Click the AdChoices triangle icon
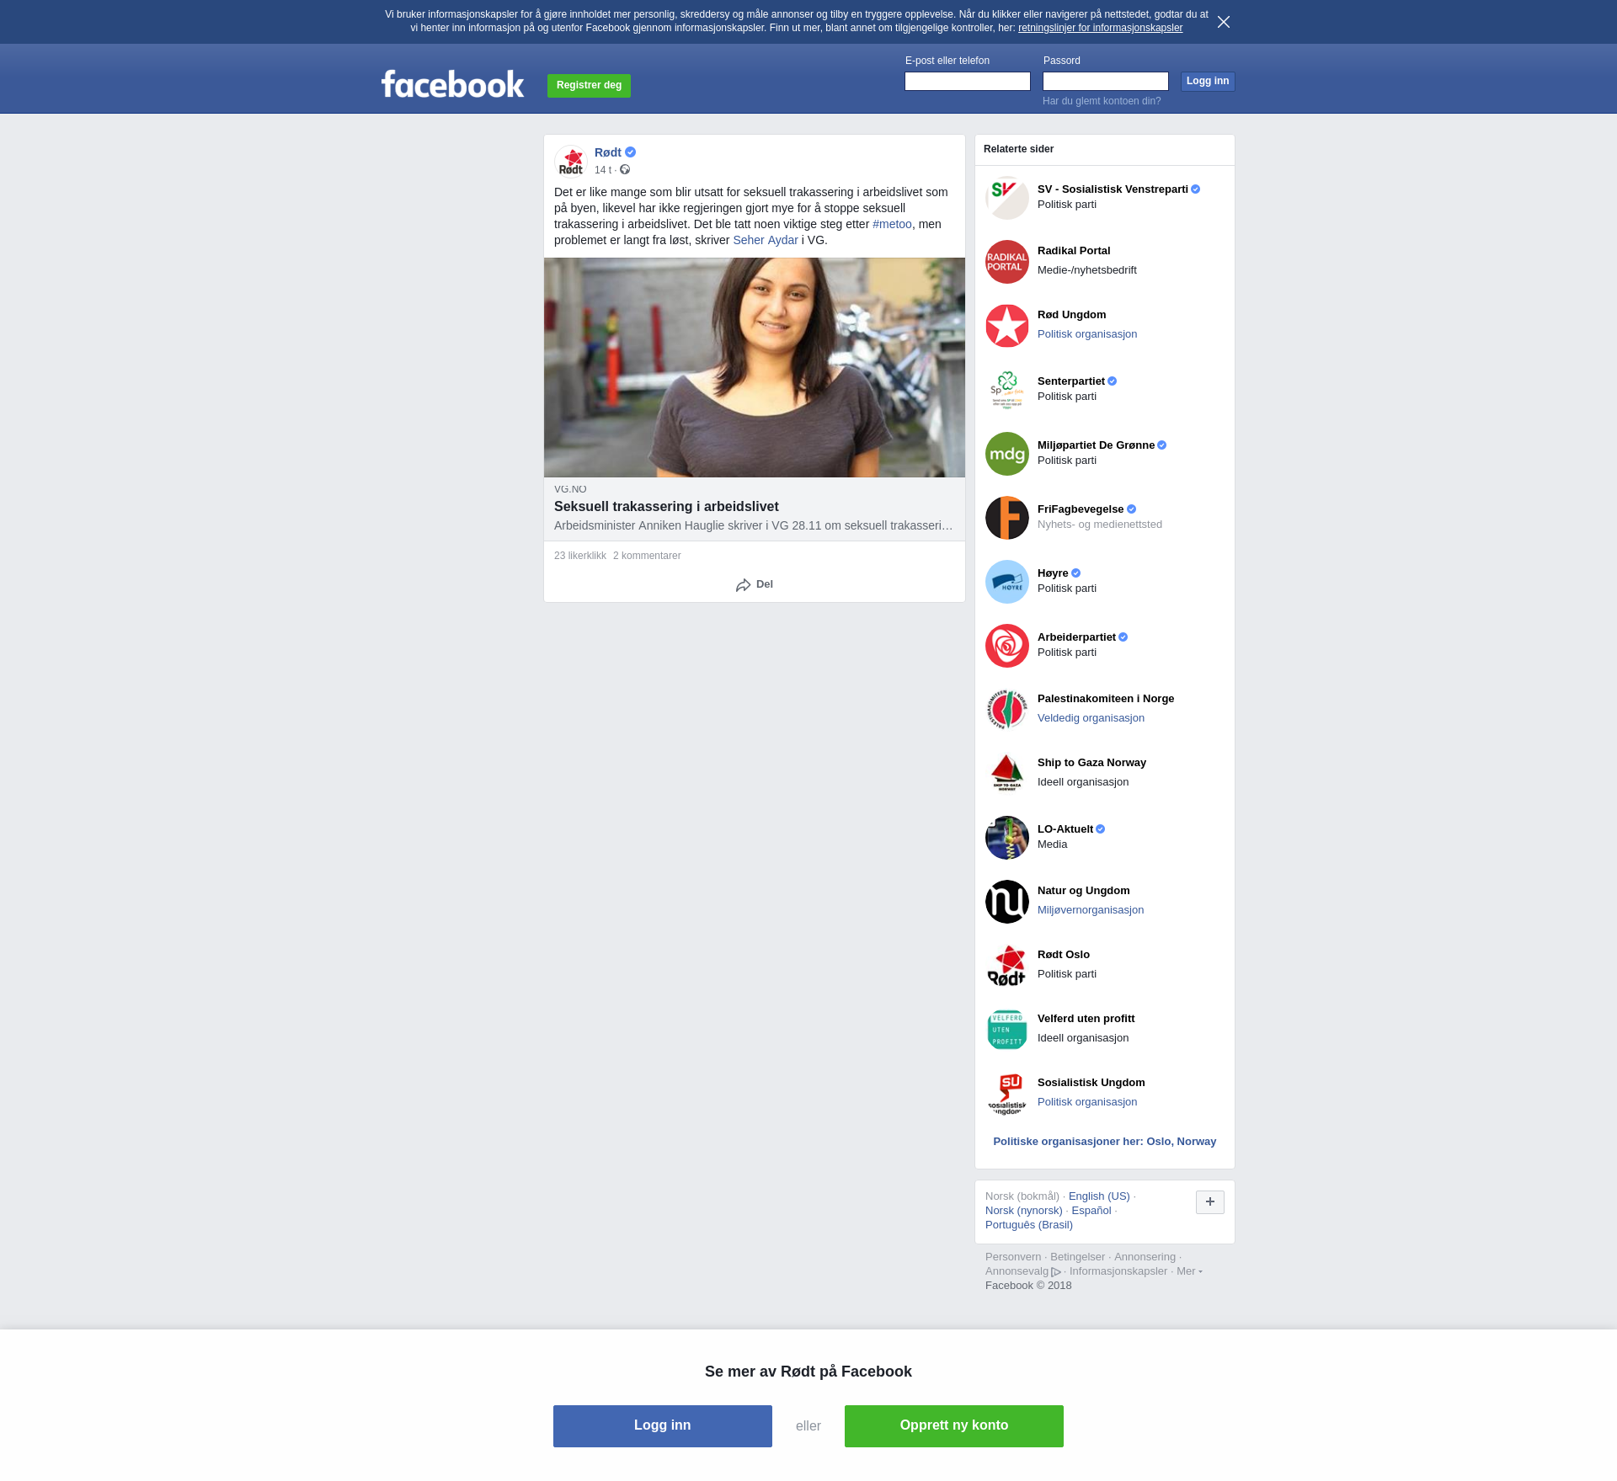Screen dimensions: 1617x1481 [1056, 1272]
